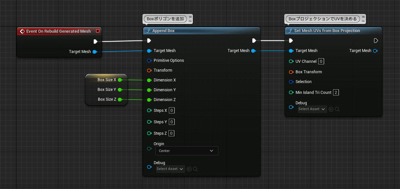This screenshot has width=400, height=189.
Task: Click the Transform pin on Append Box
Action: 149,70
